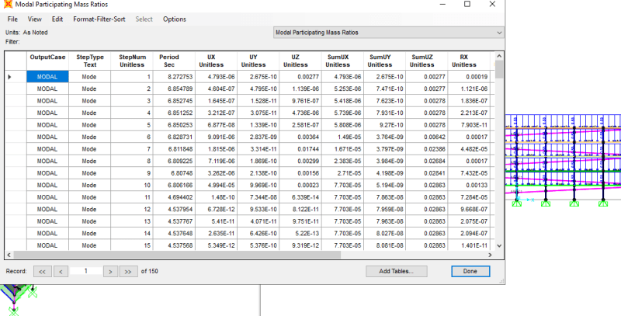The height and width of the screenshot is (316, 621).
Task: Open the Options menu
Action: (x=174, y=19)
